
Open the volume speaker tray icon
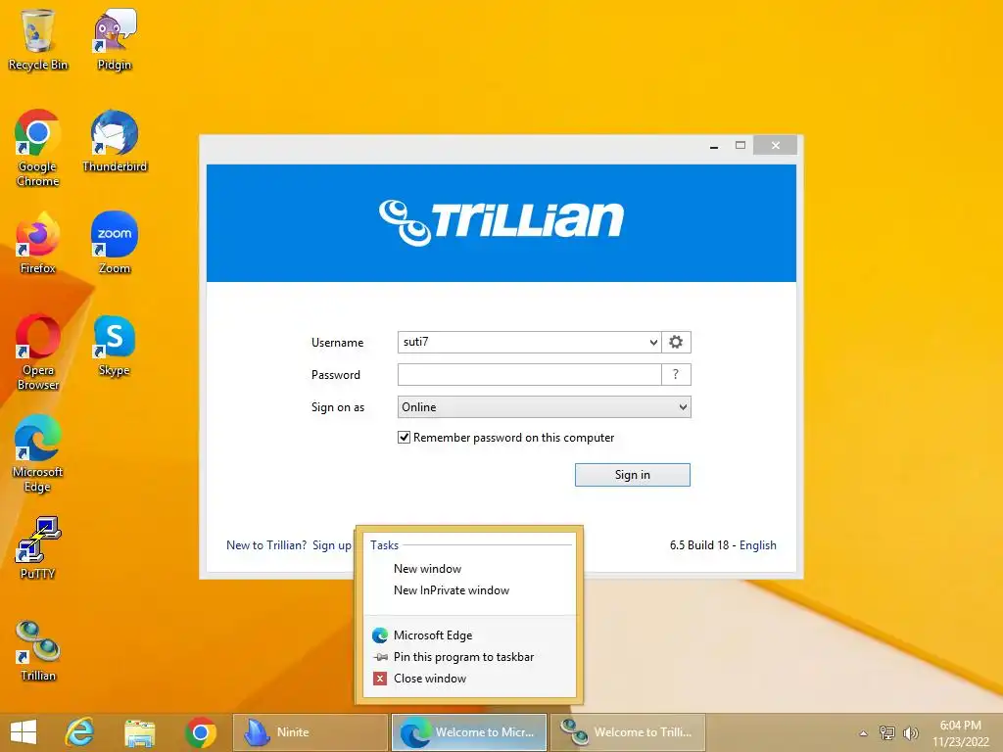911,732
